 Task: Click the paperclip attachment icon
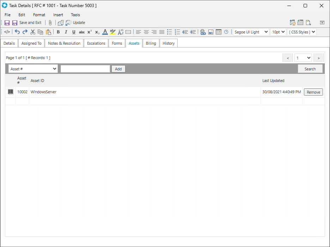coord(50,23)
